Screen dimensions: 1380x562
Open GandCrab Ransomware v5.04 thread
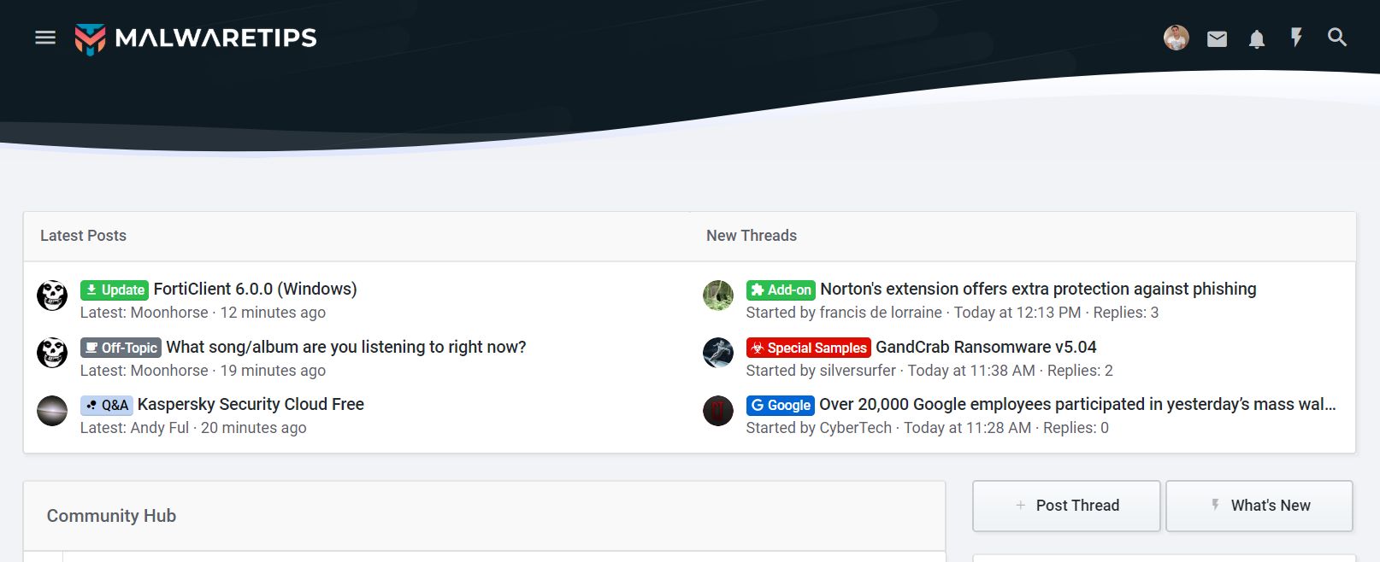click(986, 347)
